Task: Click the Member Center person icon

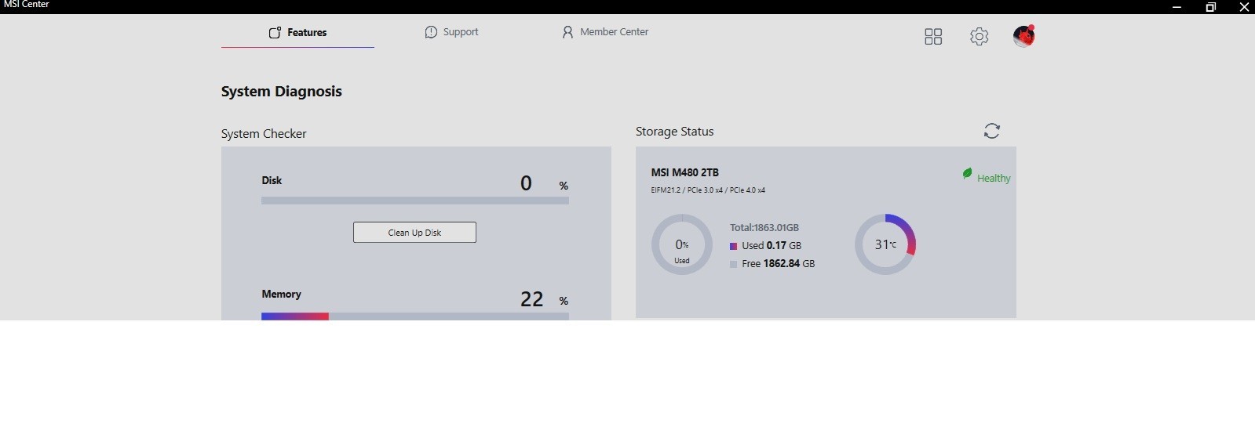Action: click(567, 32)
